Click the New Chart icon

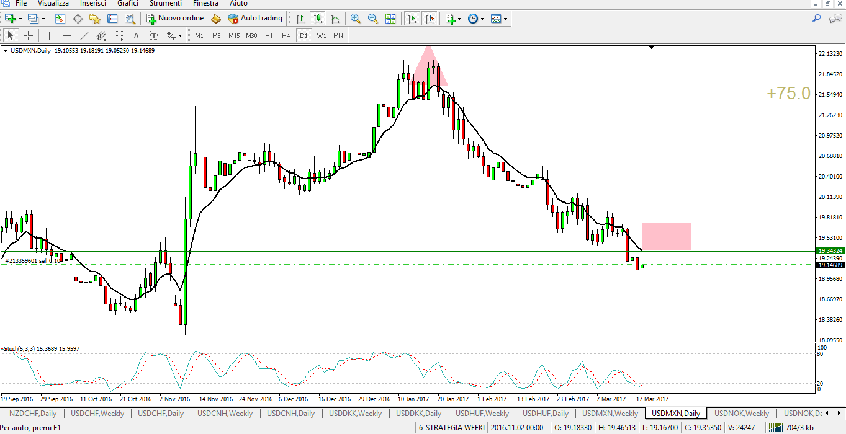click(10, 19)
